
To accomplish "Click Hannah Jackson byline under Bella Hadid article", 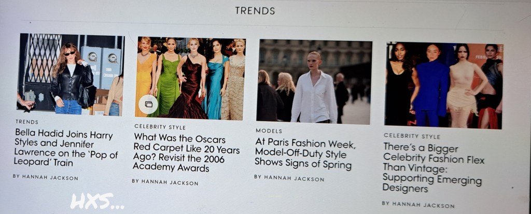I will 46,177.
